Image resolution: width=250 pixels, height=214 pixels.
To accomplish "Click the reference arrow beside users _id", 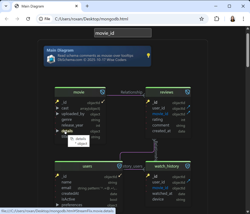I will click(x=120, y=175).
